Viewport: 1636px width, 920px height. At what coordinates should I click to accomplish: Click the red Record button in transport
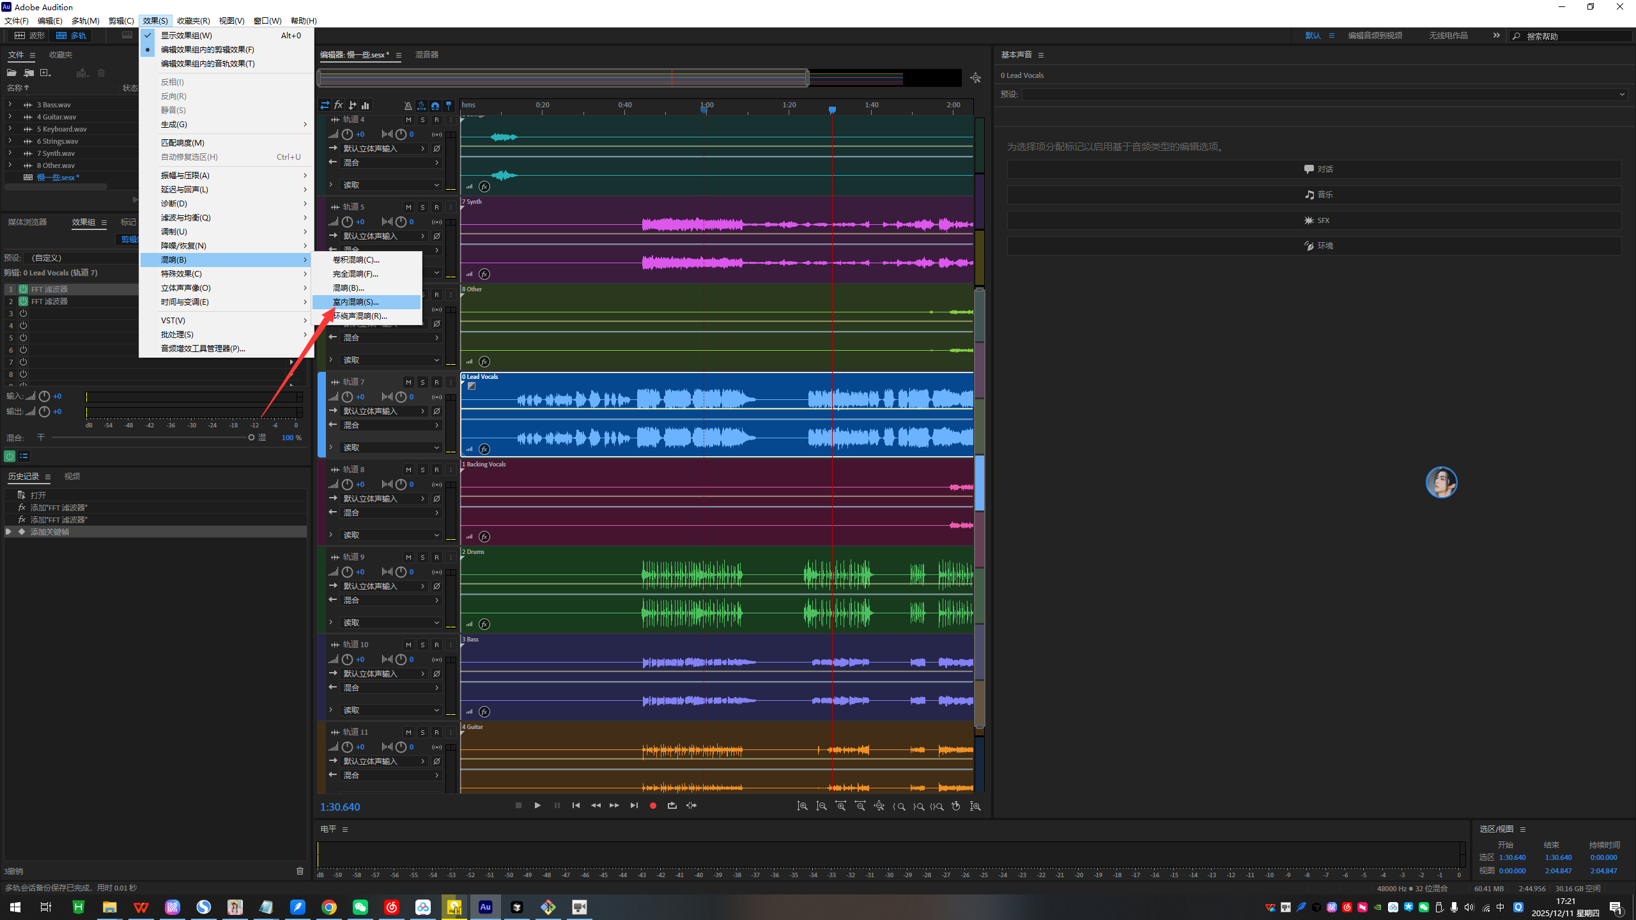click(652, 806)
